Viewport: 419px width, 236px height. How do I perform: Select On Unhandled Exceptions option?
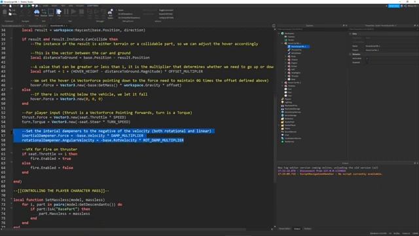pos(129,18)
